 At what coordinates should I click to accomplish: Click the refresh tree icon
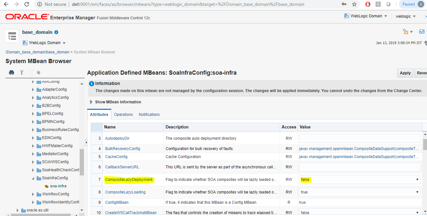(38, 72)
